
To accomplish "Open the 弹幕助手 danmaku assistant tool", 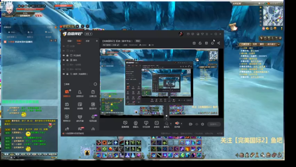I will click(67, 94).
